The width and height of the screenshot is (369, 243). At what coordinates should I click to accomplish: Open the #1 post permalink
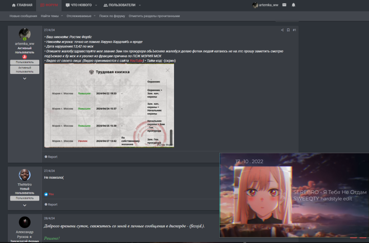click(294, 30)
